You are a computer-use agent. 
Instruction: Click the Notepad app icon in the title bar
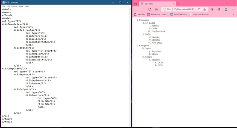[3, 2]
